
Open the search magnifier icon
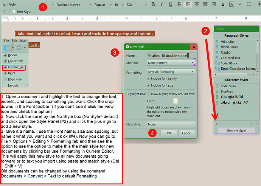(19, 48)
